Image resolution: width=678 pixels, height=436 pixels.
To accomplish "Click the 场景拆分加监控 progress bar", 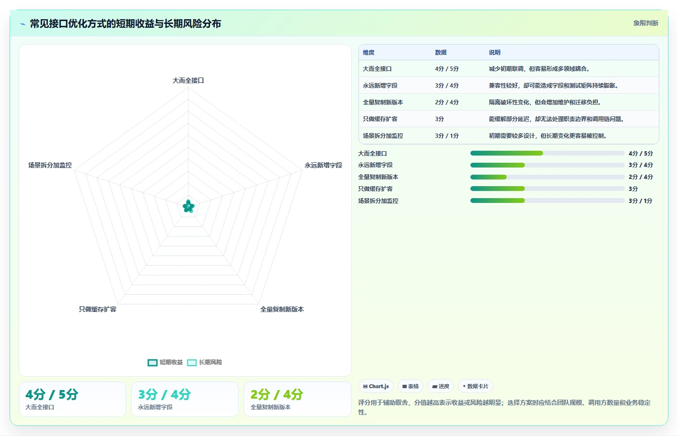I will pyautogui.click(x=547, y=201).
